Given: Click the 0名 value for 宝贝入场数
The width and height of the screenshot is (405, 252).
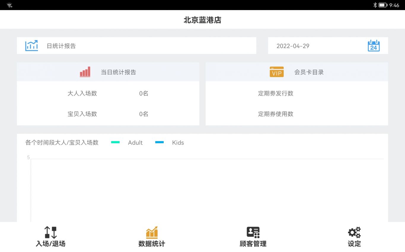Looking at the screenshot, I should click(x=144, y=114).
